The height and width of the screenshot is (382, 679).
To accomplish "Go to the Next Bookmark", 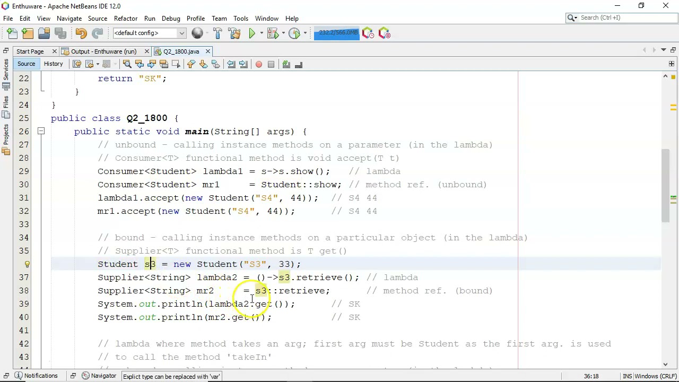I will (x=203, y=64).
